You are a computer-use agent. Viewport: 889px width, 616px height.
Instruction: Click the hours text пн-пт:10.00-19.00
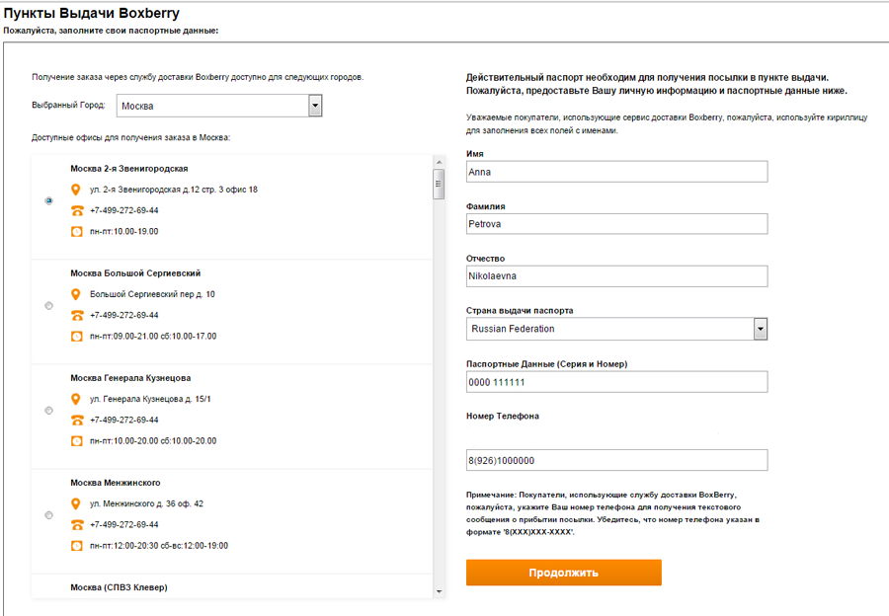coord(124,231)
